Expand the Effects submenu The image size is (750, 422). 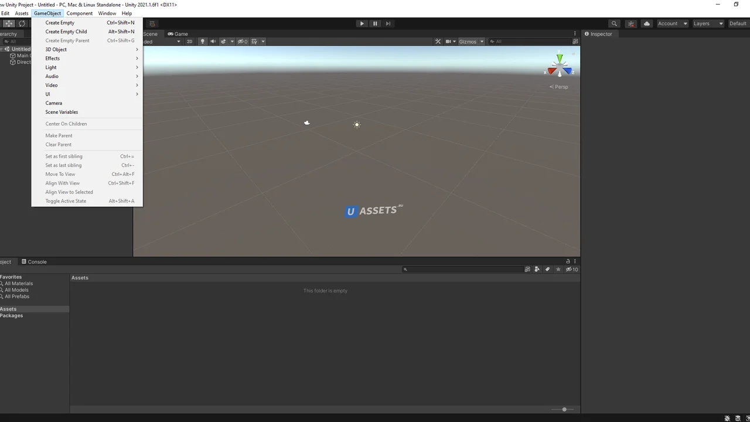click(87, 59)
